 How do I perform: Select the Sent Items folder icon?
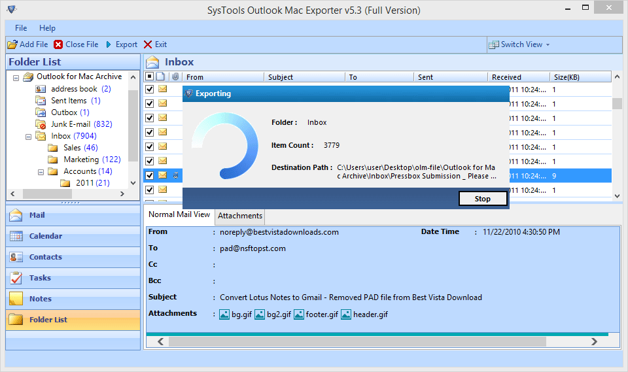point(41,101)
